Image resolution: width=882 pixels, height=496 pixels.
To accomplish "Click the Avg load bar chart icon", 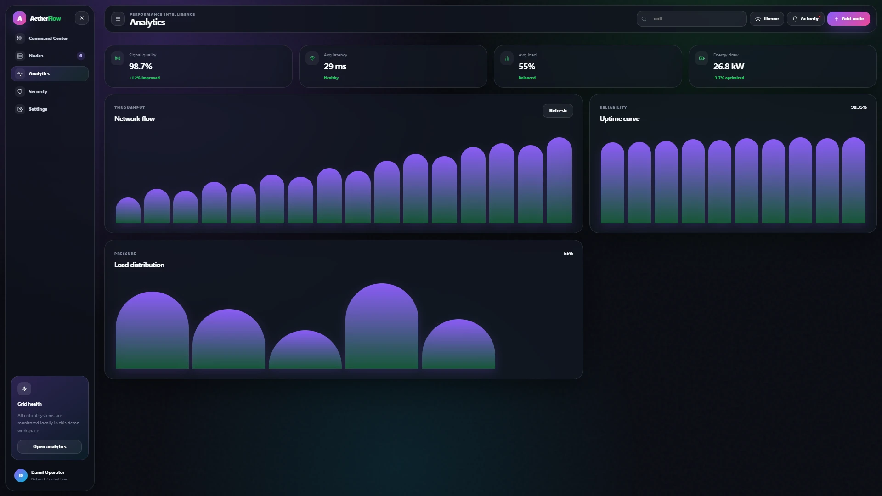I will pos(507,58).
